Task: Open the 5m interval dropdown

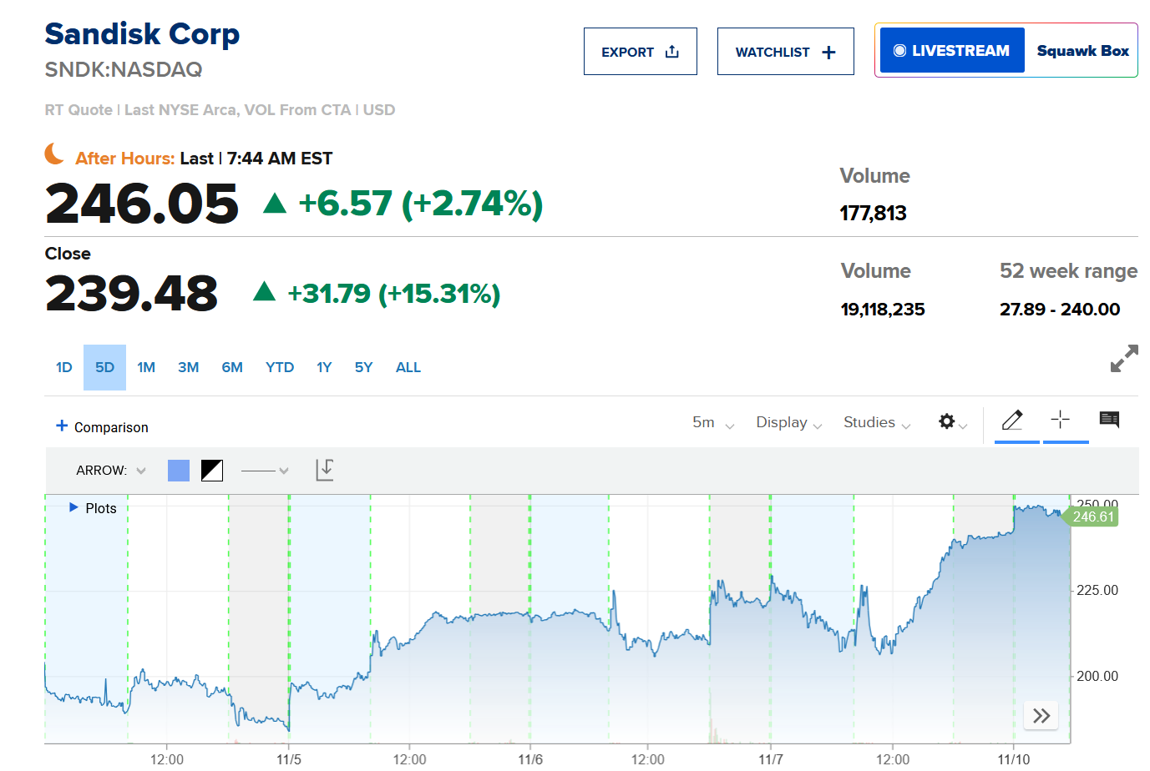Action: point(712,423)
